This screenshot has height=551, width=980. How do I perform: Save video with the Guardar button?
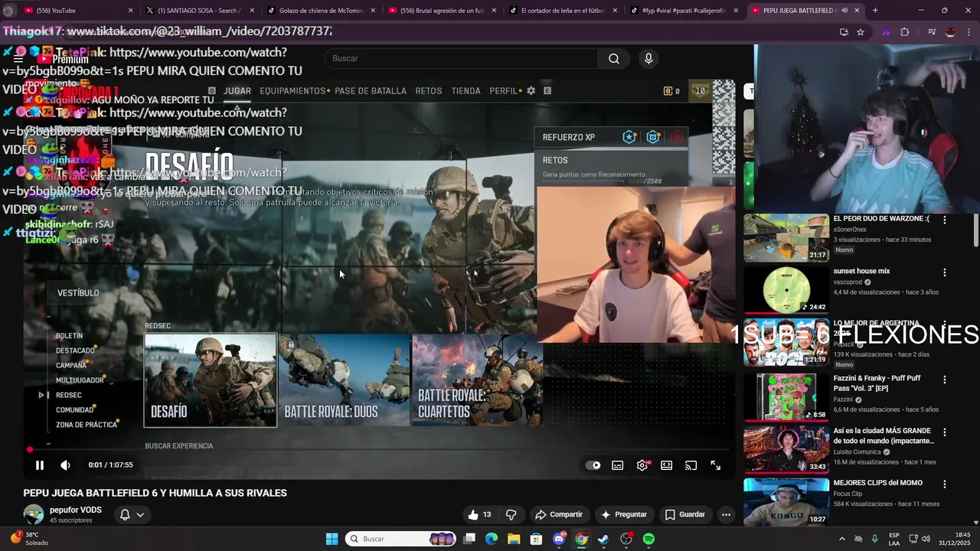685,514
